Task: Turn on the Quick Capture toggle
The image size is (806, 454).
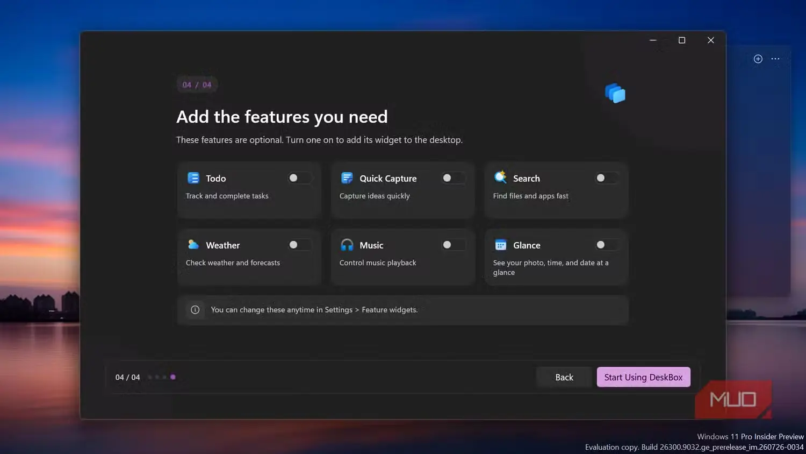Action: pos(454,178)
